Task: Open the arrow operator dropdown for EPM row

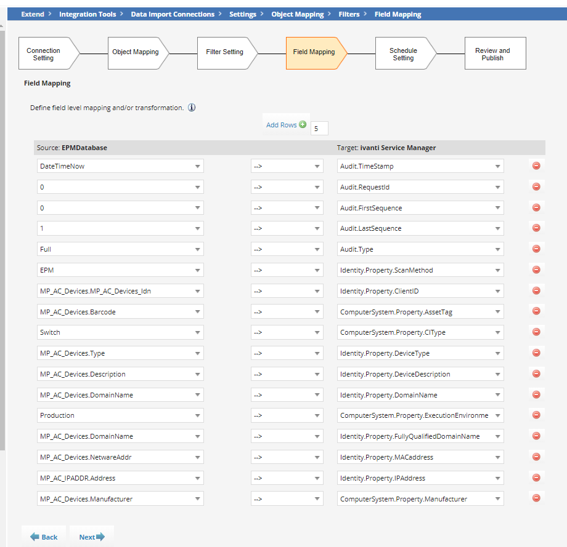Action: click(287, 270)
